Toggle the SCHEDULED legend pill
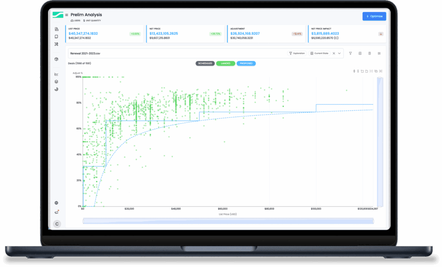The height and width of the screenshot is (267, 442). coord(205,63)
